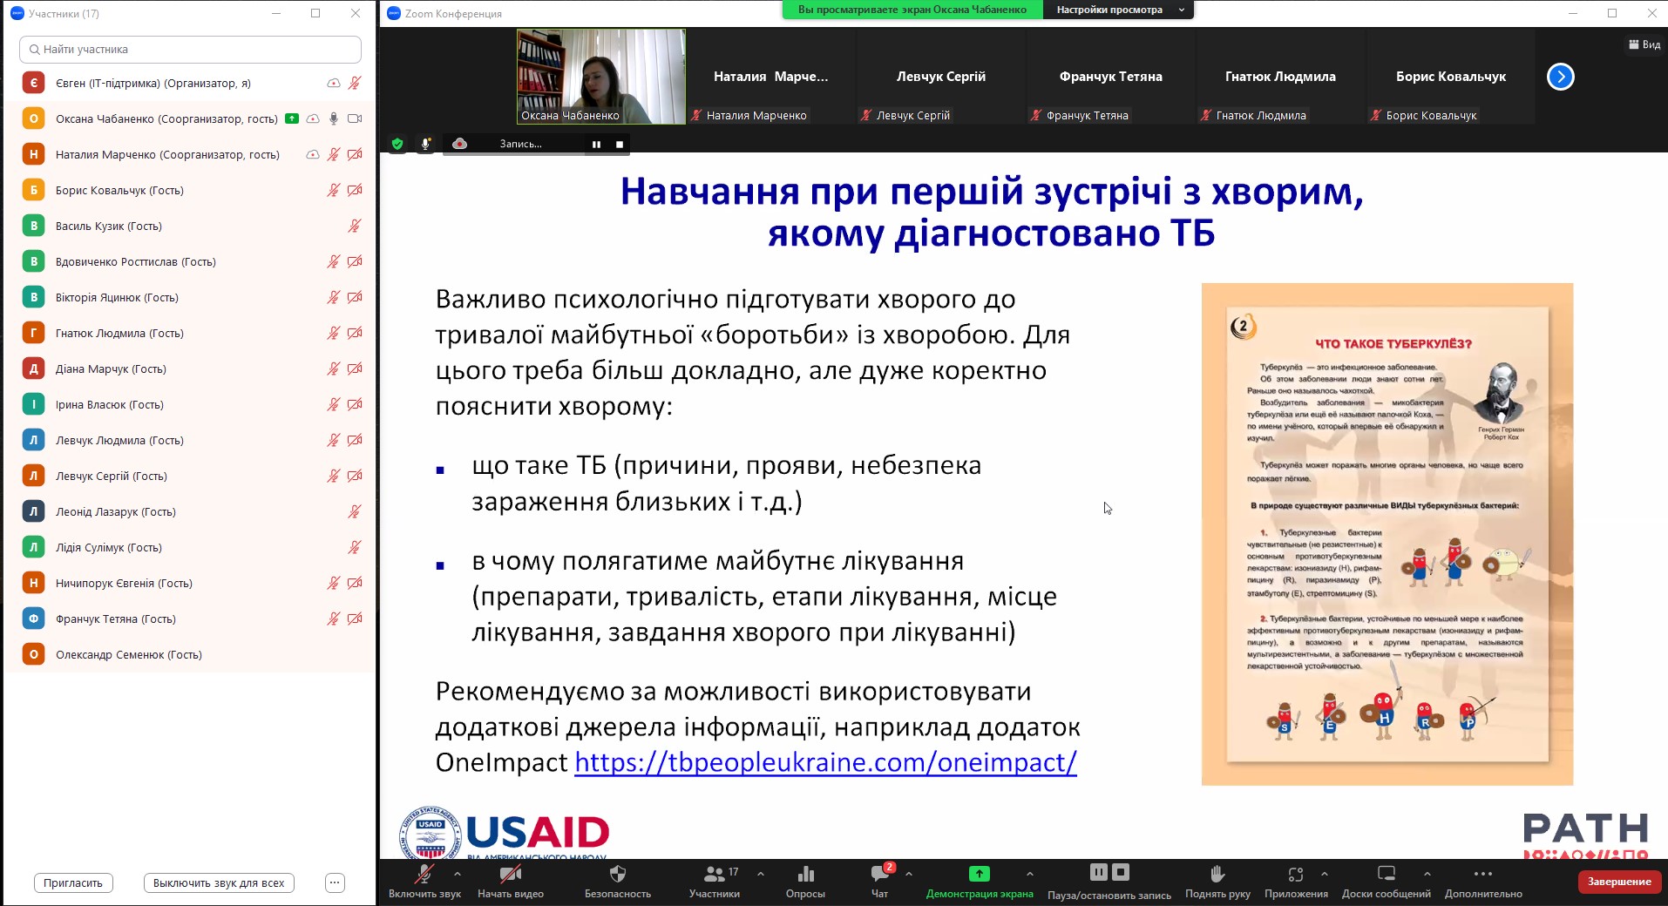
Task: Expand audio options arrow next to microphone
Action: click(458, 873)
